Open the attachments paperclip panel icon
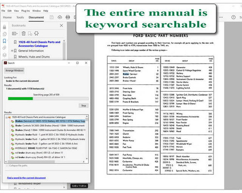Image resolution: width=242 pixels, height=193 pixels. click(x=4, y=48)
